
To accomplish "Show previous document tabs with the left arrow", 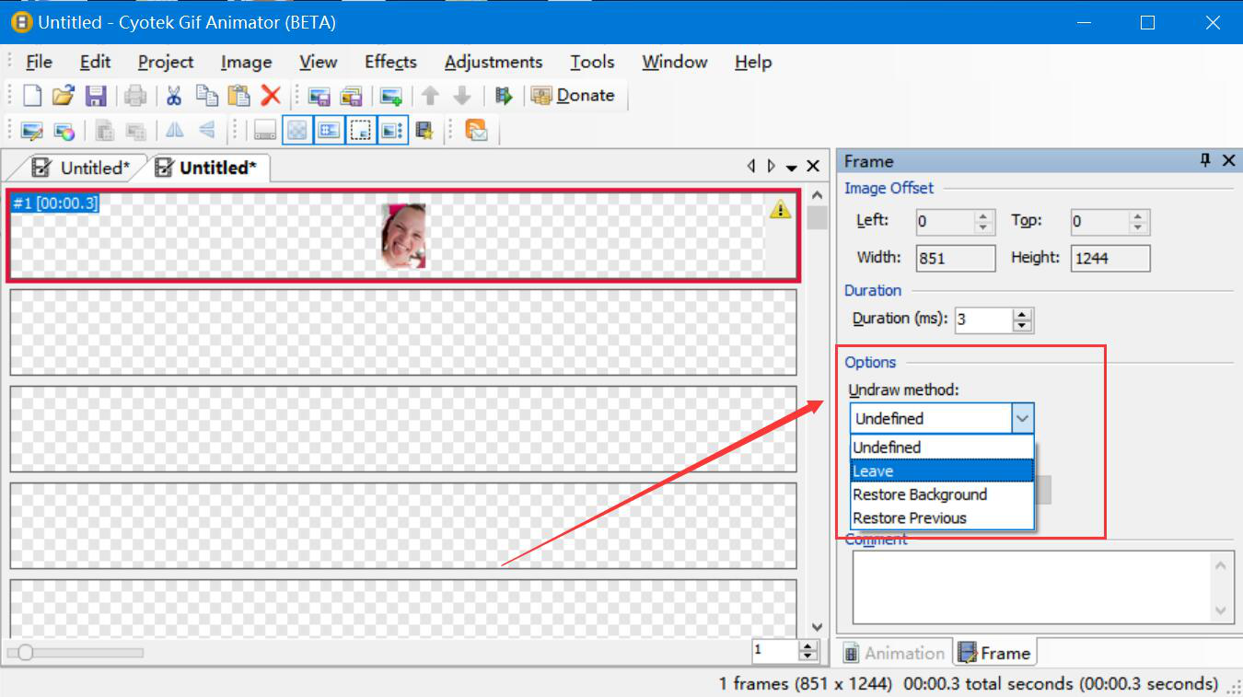I will [750, 167].
